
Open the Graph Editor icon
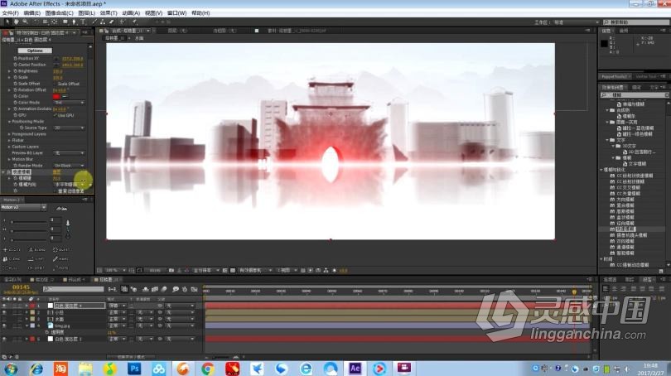195,290
